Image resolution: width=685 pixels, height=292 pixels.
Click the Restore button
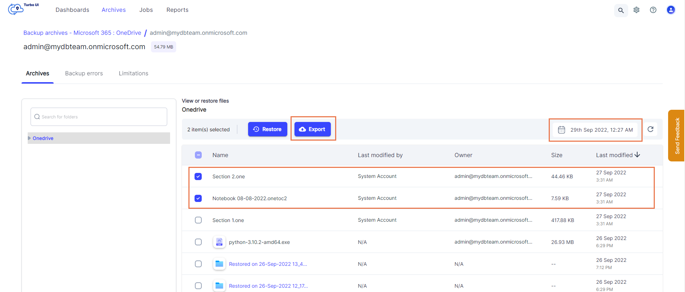tap(267, 129)
